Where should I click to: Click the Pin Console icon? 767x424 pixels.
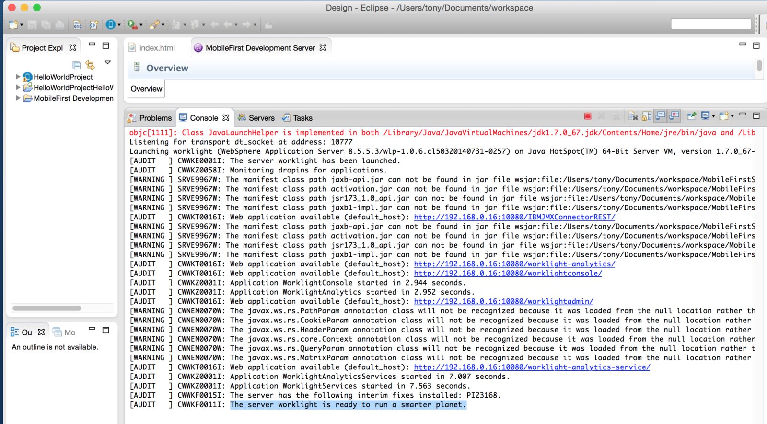691,116
